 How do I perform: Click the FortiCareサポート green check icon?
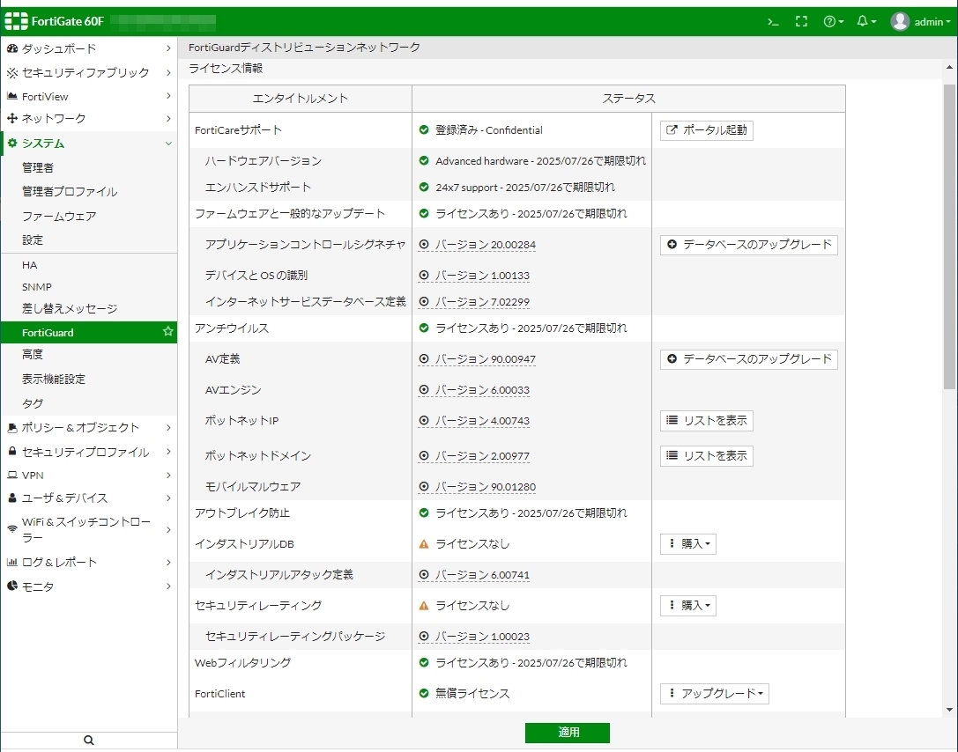pos(424,129)
